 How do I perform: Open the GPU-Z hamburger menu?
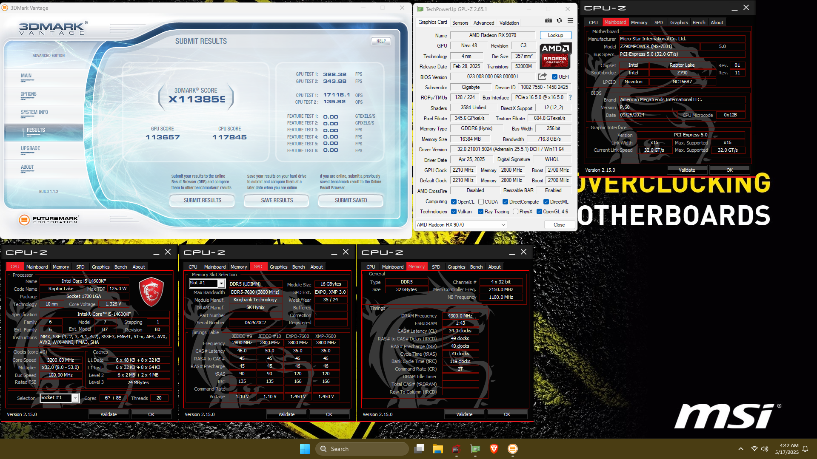pos(570,21)
